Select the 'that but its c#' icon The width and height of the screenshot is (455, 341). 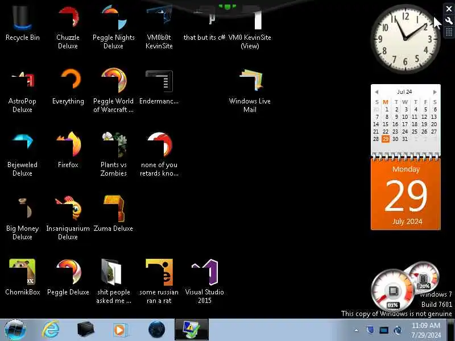click(204, 24)
